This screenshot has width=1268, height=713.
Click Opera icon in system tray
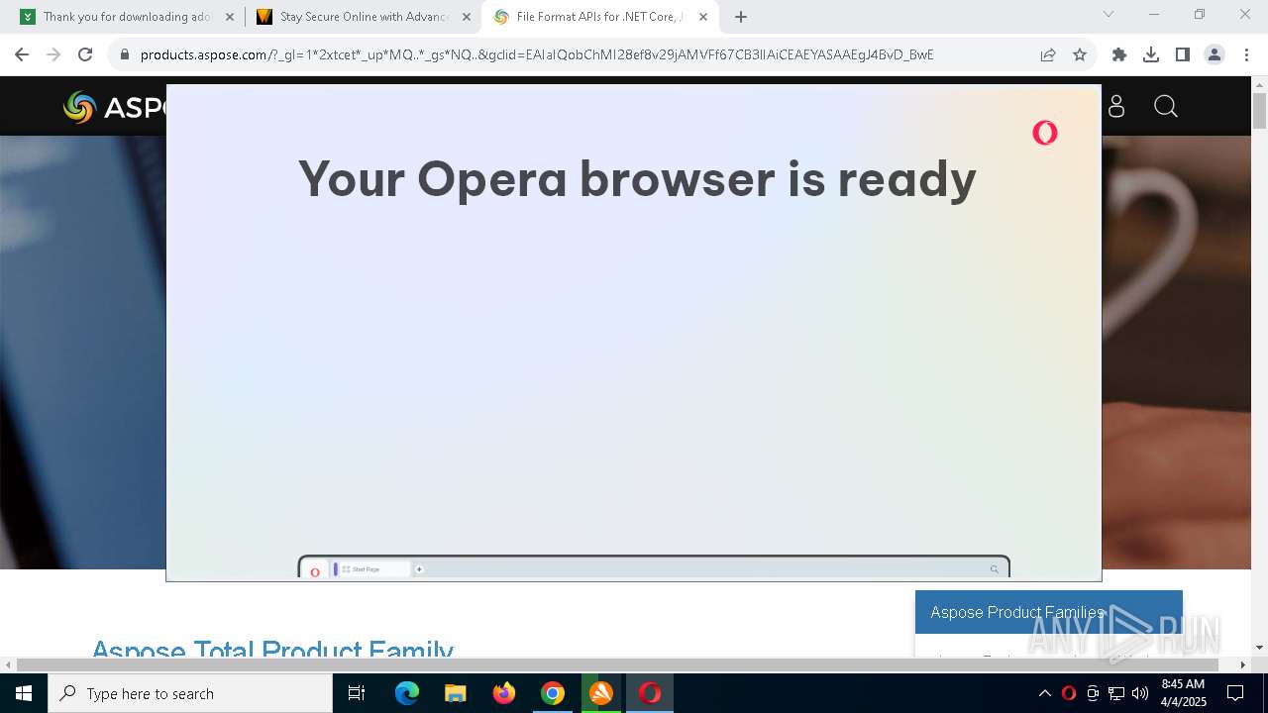pyautogui.click(x=1068, y=693)
